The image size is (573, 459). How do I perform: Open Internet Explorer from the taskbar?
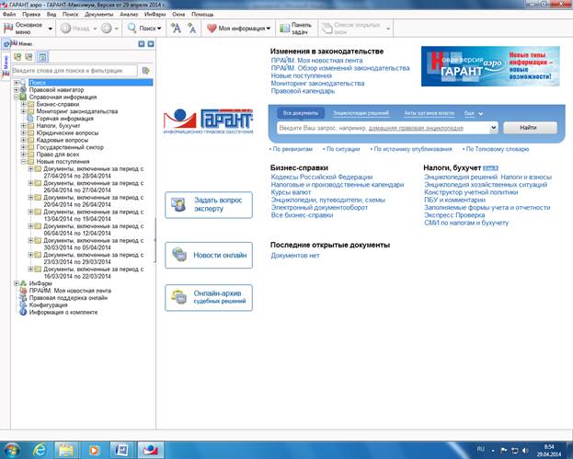40,450
